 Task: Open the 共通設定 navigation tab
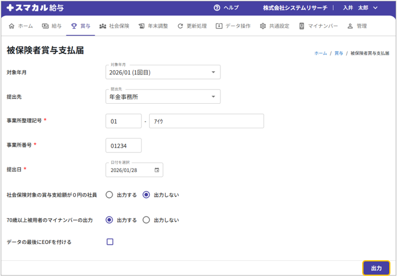pos(274,26)
